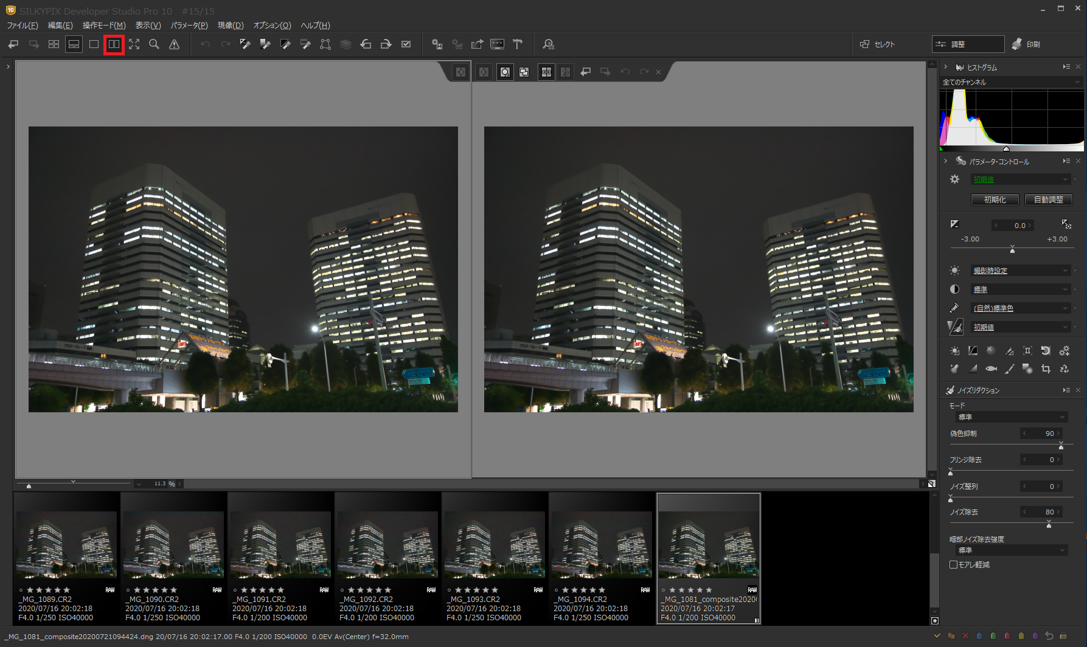Expand the left side panel arrow
This screenshot has height=647, width=1087.
pos(7,67)
